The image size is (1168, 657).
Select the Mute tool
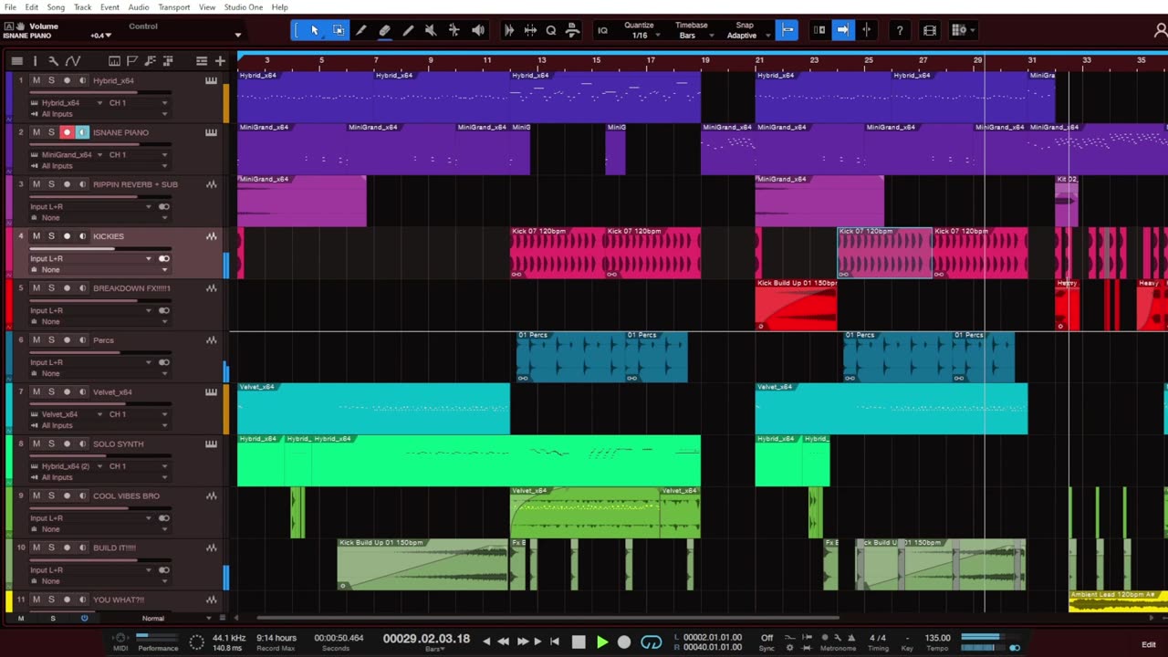(431, 30)
